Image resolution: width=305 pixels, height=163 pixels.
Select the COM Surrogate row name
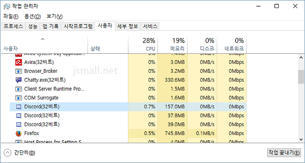click(x=41, y=98)
